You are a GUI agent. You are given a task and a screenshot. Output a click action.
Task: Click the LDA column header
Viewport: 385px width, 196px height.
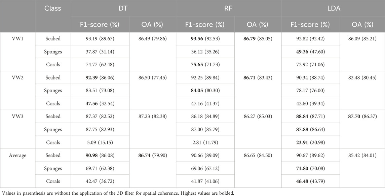click(333, 8)
